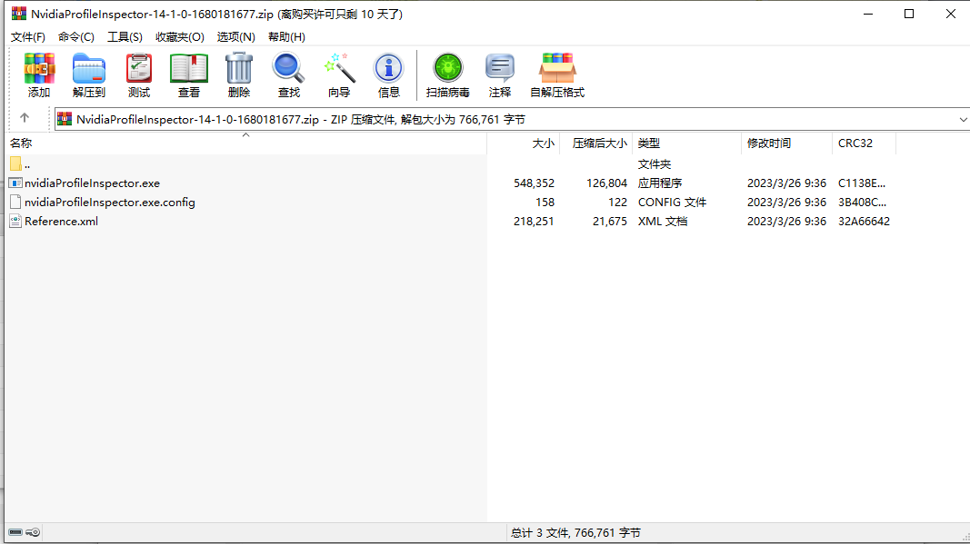The image size is (970, 544).
Task: Sort by 修改时间 column header
Action: pyautogui.click(x=787, y=143)
